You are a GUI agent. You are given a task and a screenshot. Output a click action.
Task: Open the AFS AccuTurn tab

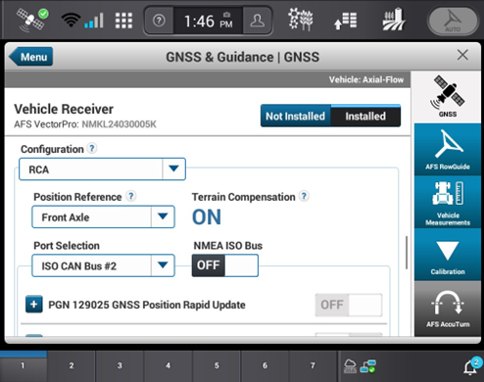(448, 309)
